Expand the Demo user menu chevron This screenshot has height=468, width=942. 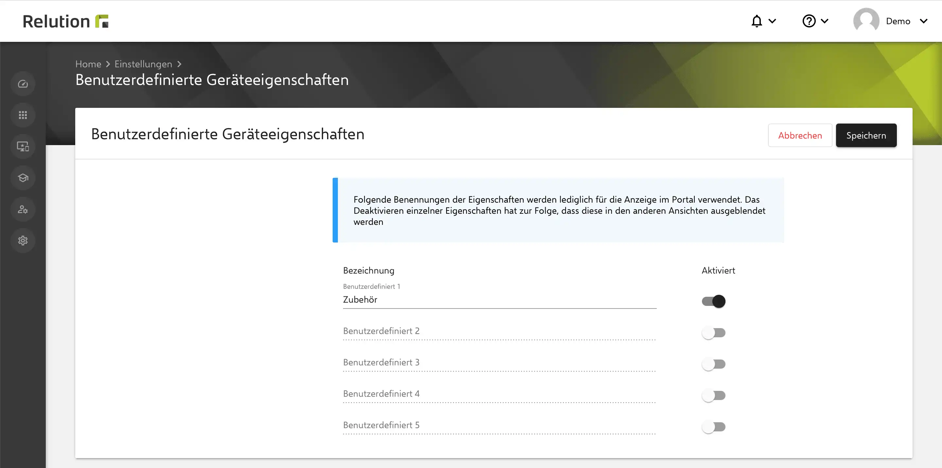coord(923,21)
